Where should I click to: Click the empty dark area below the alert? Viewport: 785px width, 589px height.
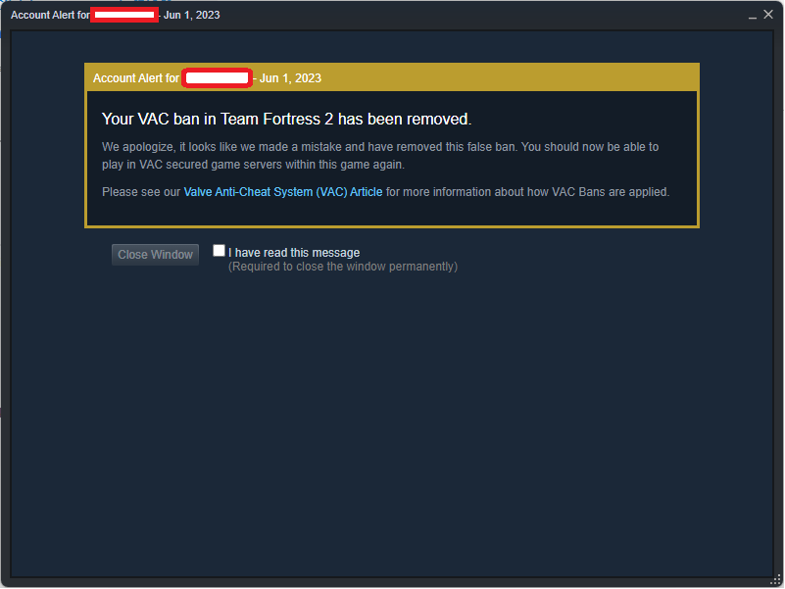point(392,425)
